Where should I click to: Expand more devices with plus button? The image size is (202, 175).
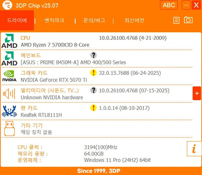[197, 93]
